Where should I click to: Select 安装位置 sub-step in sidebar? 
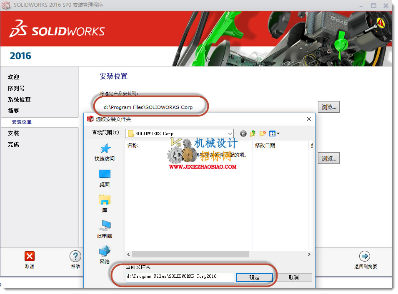[22, 123]
